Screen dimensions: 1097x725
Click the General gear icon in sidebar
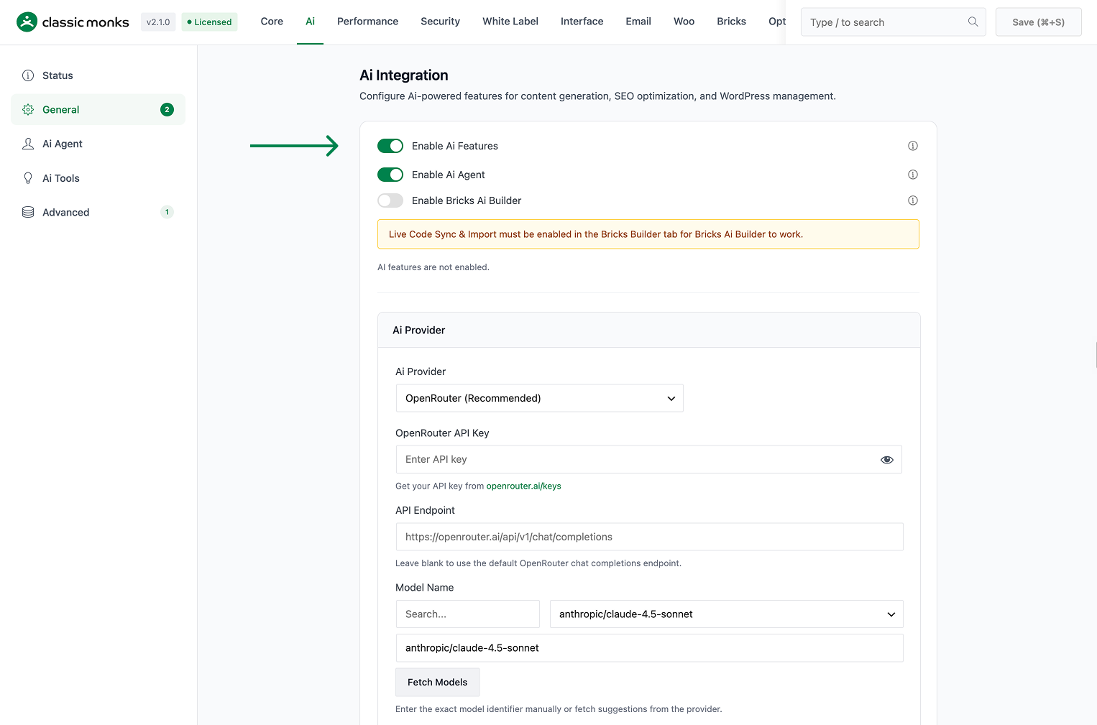tap(28, 110)
